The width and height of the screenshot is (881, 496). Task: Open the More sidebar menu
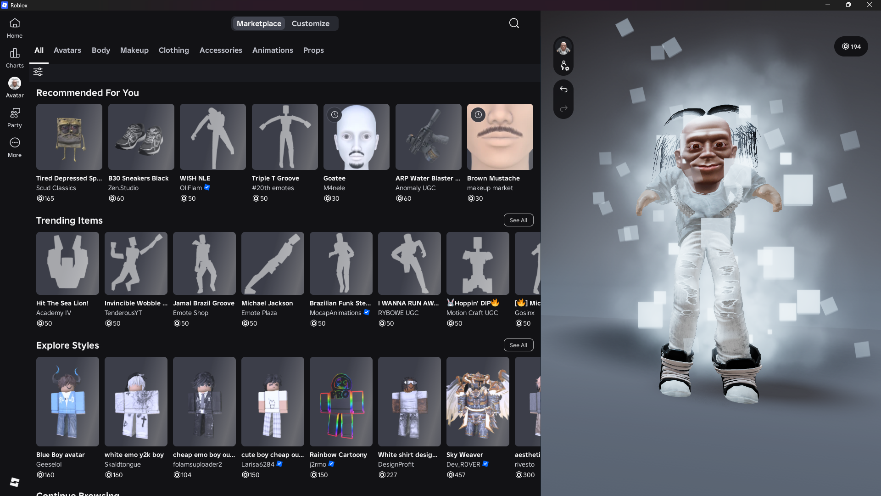point(15,147)
